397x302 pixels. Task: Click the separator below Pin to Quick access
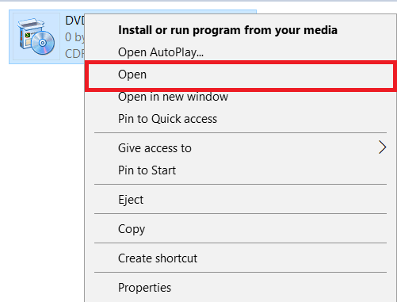[x=240, y=132]
